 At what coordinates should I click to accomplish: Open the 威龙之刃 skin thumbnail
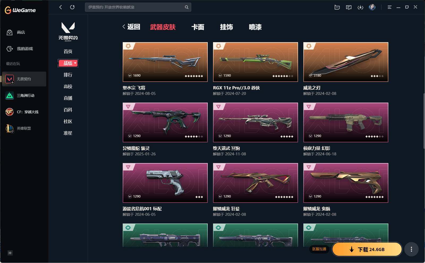pyautogui.click(x=346, y=62)
